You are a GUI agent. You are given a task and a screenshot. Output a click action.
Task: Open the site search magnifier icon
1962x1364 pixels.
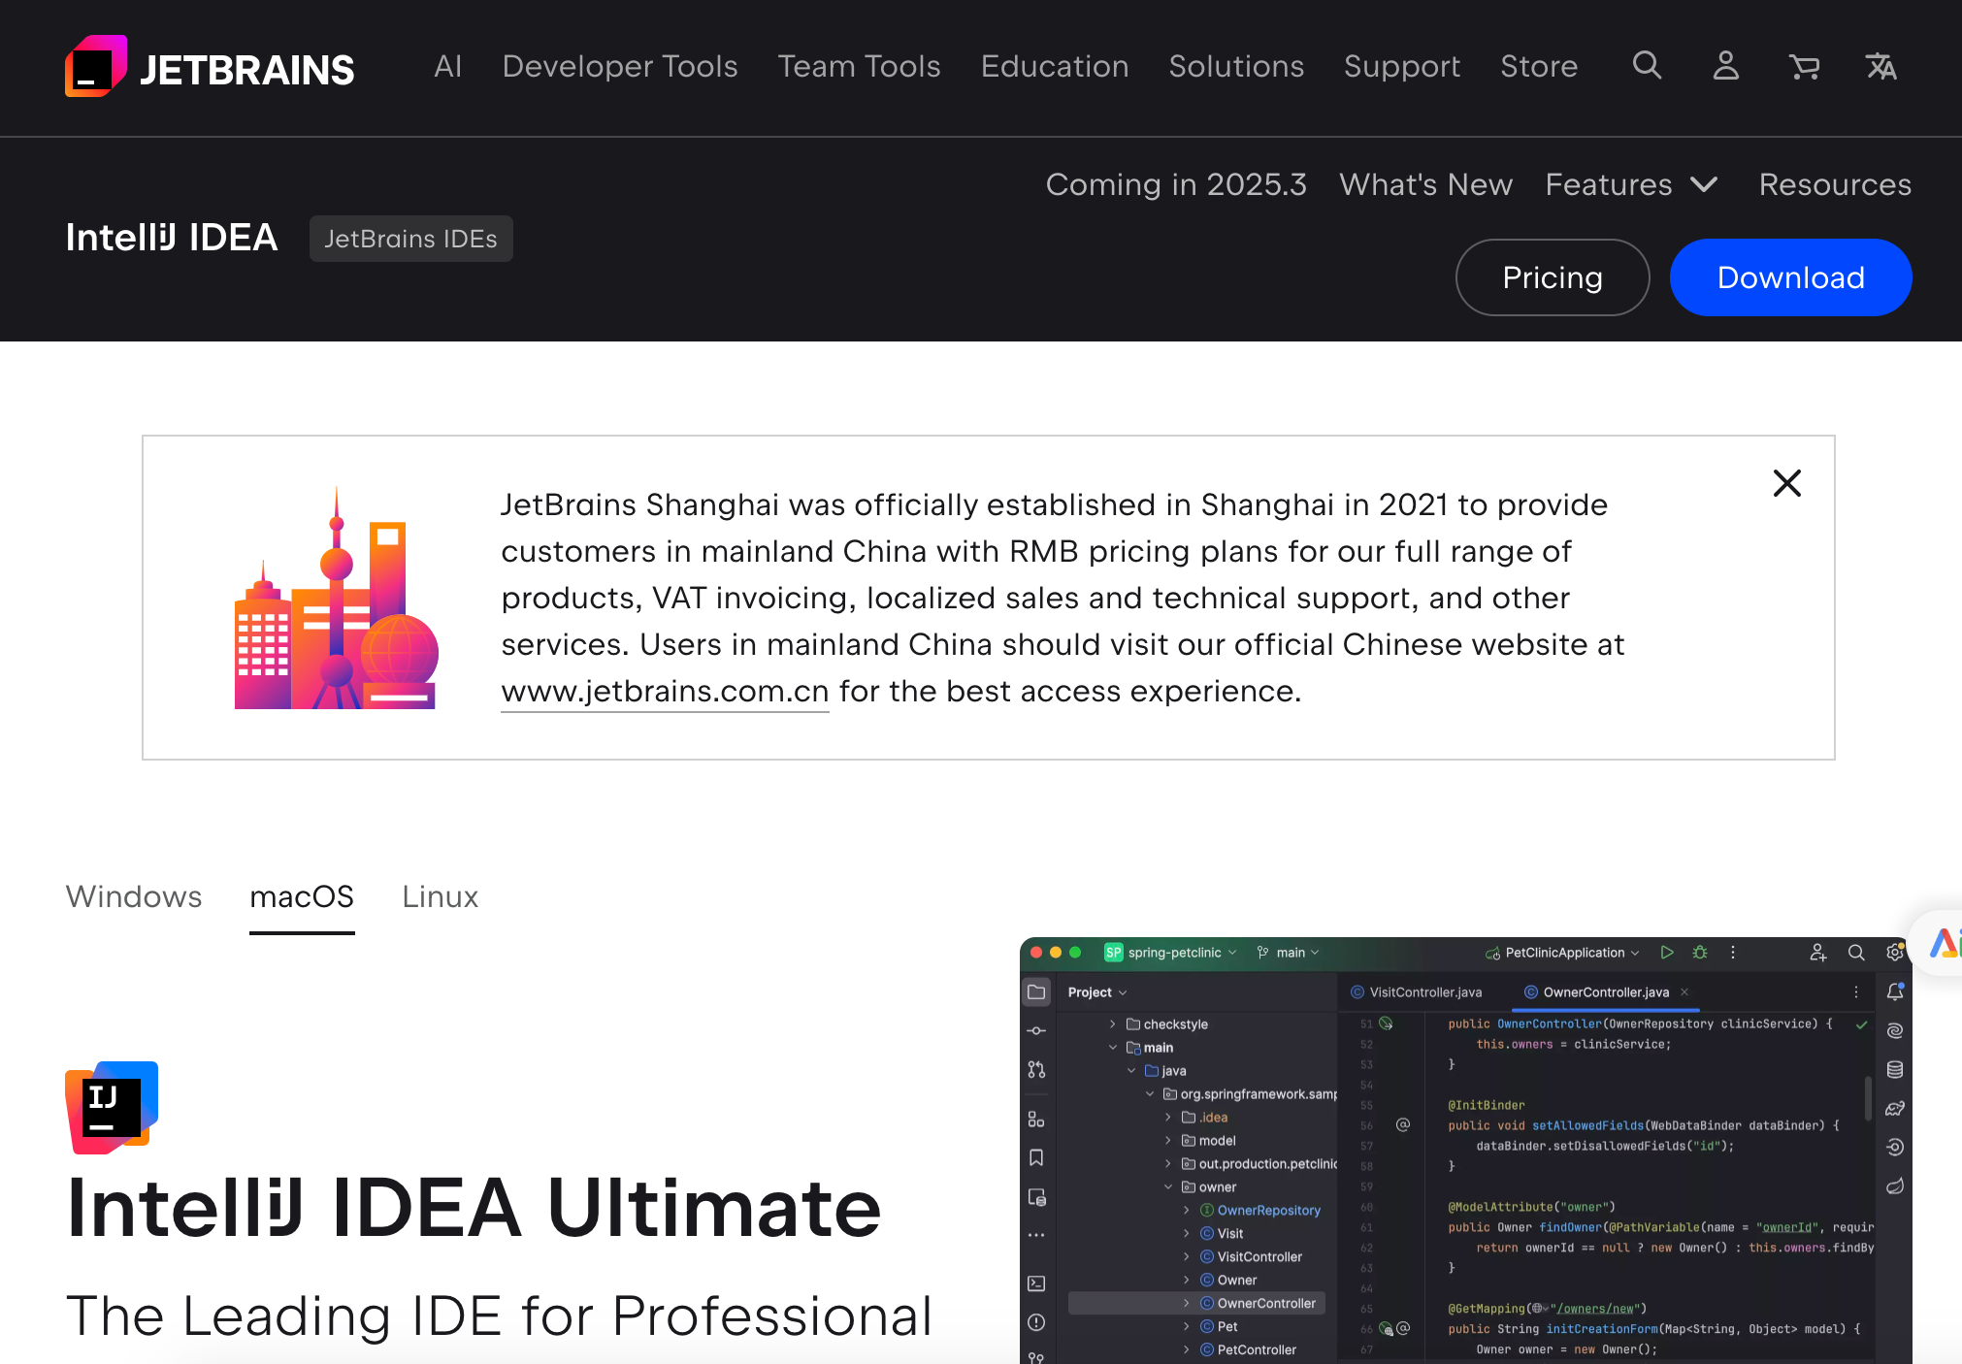tap(1647, 66)
